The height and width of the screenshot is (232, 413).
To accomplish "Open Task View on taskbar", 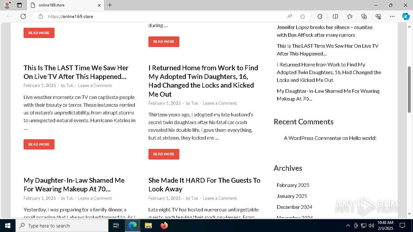I will pyautogui.click(x=116, y=226).
